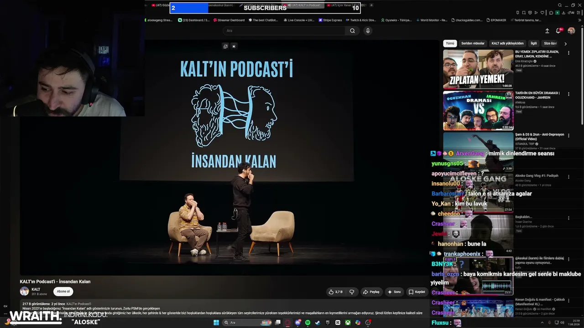Click the KALT'ın Podcast'i video player
This screenshot has height=328, width=584.
point(229,158)
